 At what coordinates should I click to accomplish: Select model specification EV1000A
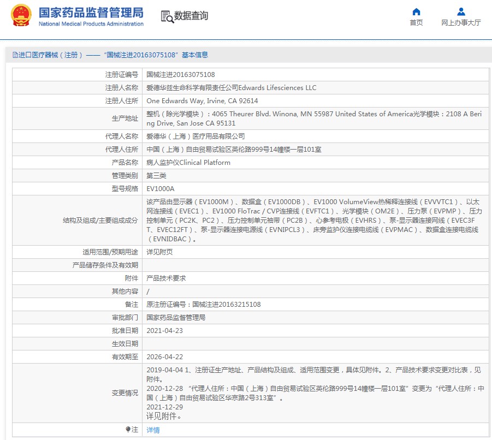click(x=161, y=189)
